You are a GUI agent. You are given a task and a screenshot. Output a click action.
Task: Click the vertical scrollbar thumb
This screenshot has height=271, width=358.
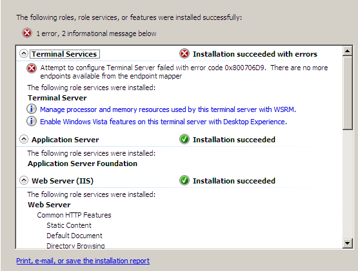[x=347, y=93]
